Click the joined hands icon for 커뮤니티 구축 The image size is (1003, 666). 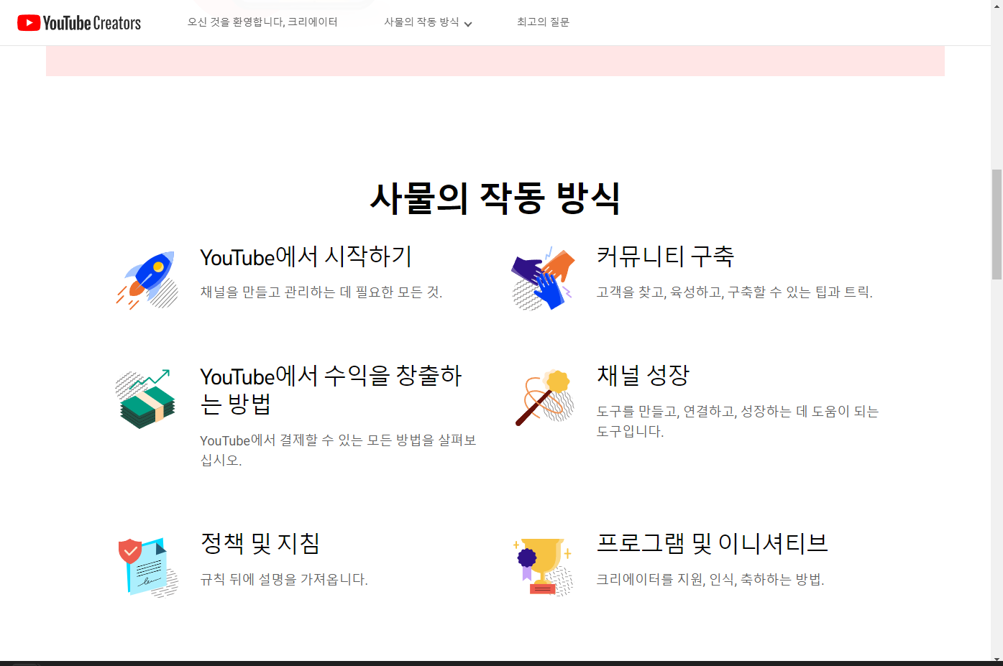tap(544, 279)
